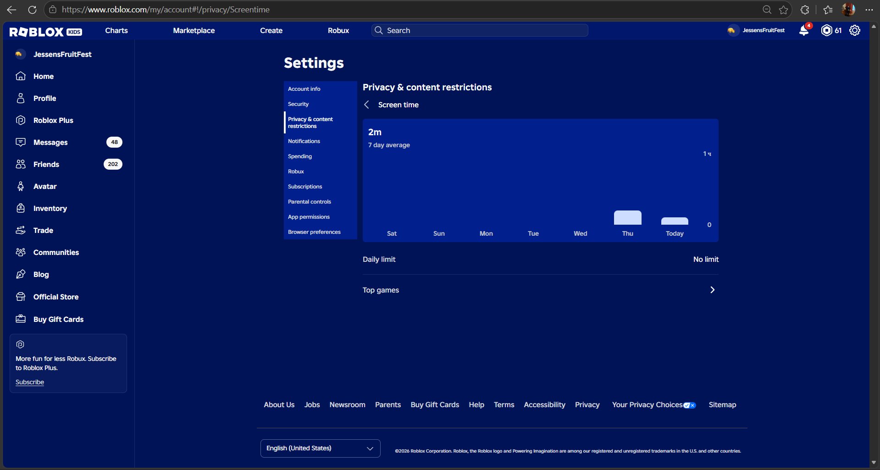Click the Inventory icon in sidebar
880x470 pixels.
coord(21,208)
